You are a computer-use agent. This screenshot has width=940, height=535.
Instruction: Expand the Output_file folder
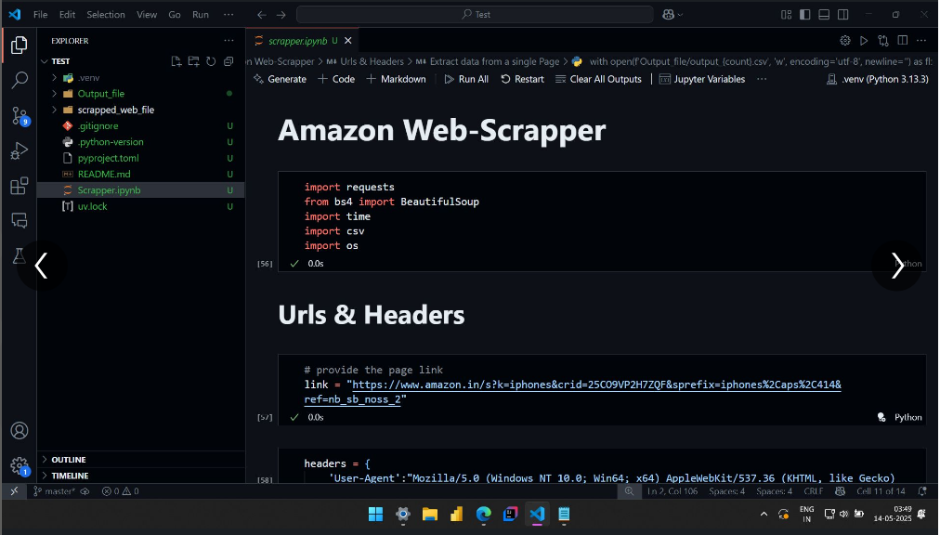100,94
